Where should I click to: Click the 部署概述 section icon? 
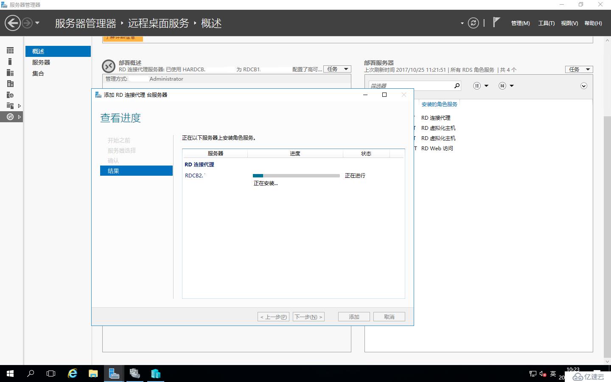(109, 66)
